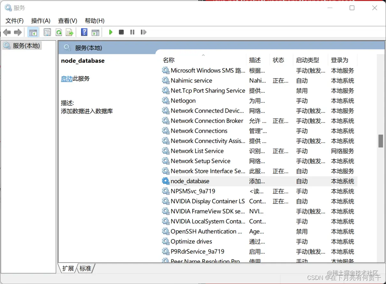Select Network Connectivity Assis... row

259,141
